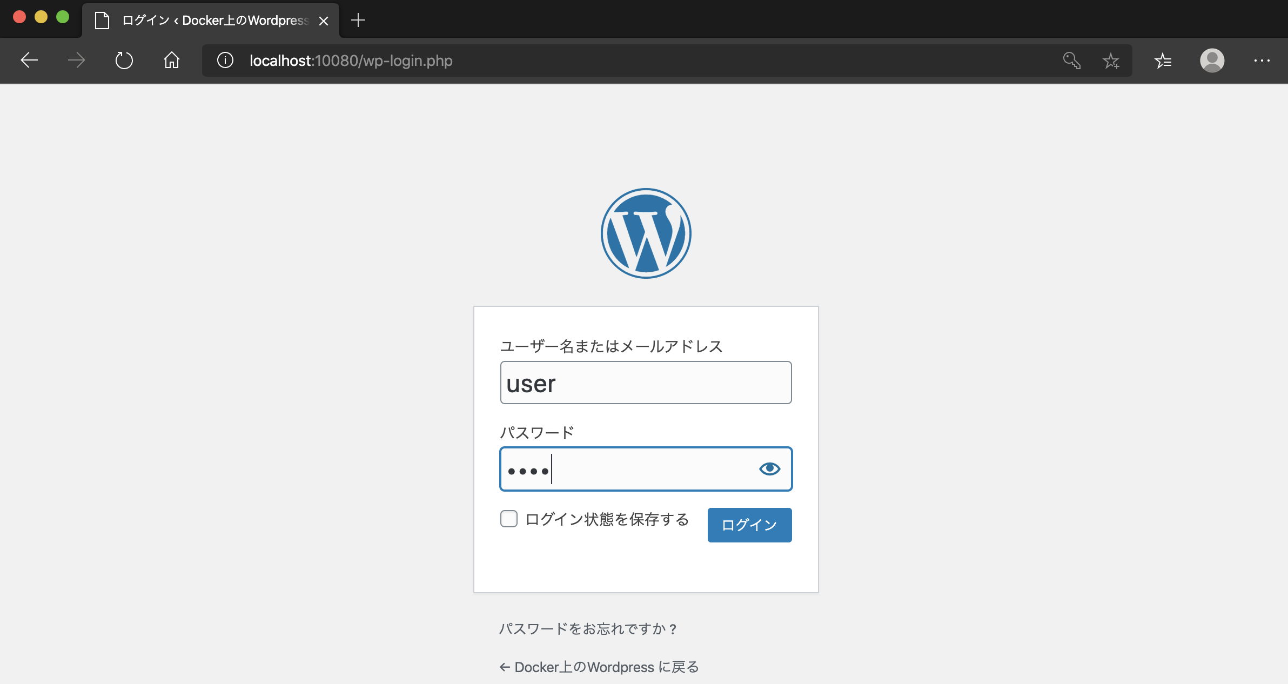
Task: Open browser settings and more menu
Action: point(1262,60)
